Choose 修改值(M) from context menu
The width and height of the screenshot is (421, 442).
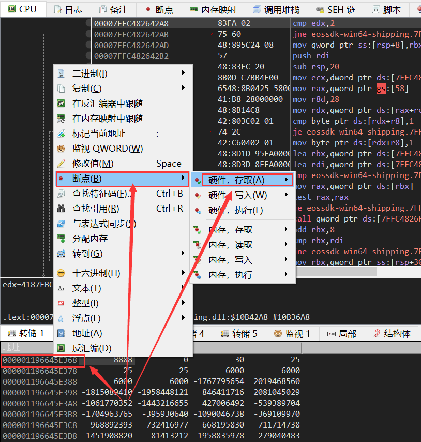[x=122, y=164]
